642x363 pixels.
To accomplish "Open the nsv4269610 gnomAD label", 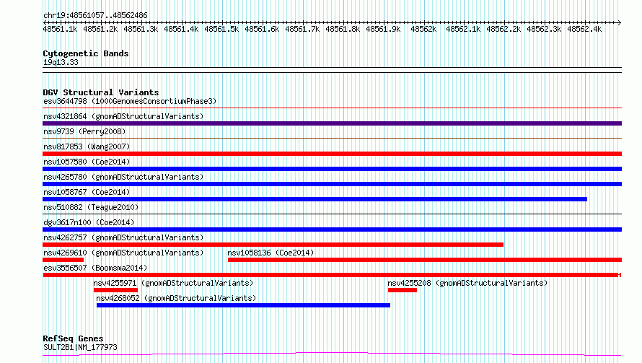I will (x=123, y=253).
